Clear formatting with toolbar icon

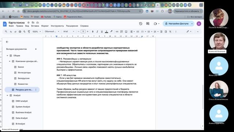(x=170, y=32)
